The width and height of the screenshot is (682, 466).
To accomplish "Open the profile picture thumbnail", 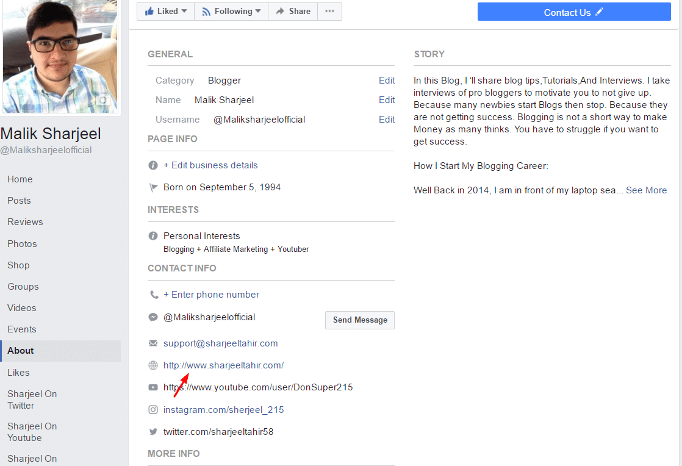I will pyautogui.click(x=60, y=57).
